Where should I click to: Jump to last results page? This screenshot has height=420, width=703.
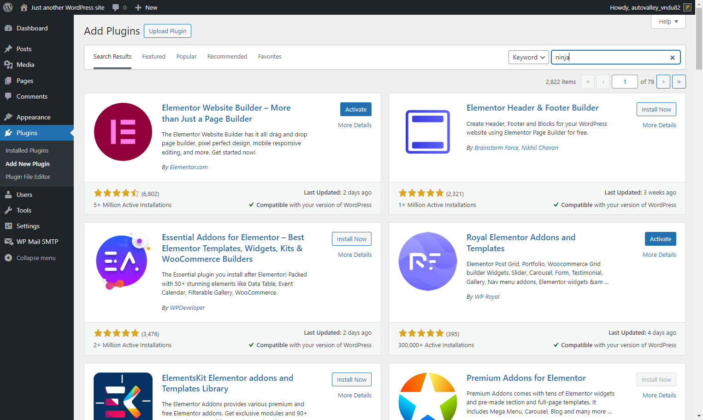(x=679, y=82)
